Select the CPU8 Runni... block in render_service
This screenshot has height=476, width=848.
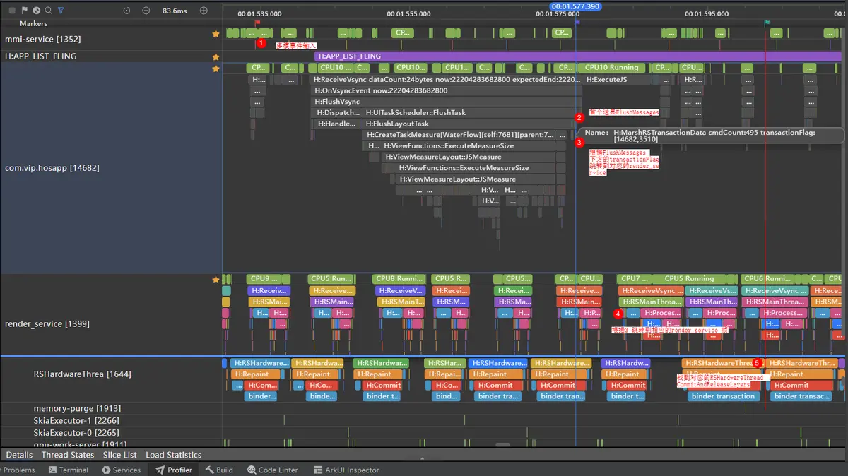click(x=400, y=279)
